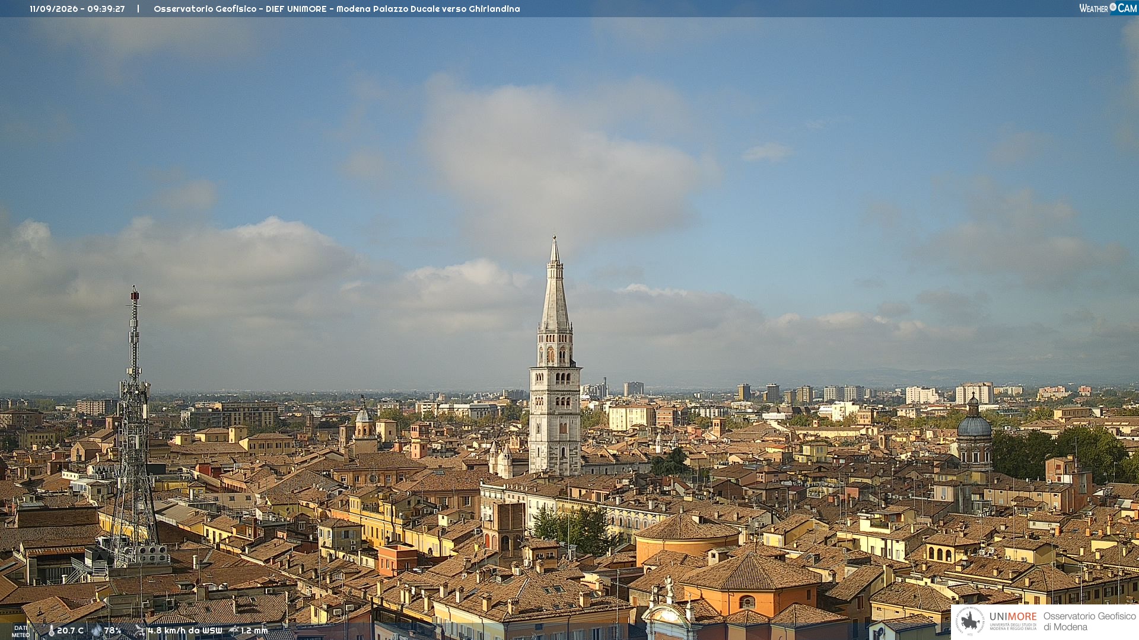This screenshot has width=1139, height=640.
Task: Click the 78% humidity reading
Action: coord(113,631)
